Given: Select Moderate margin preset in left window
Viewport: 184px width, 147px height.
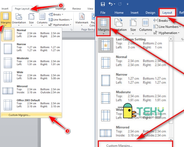Looking at the screenshot, I should coord(31,62).
